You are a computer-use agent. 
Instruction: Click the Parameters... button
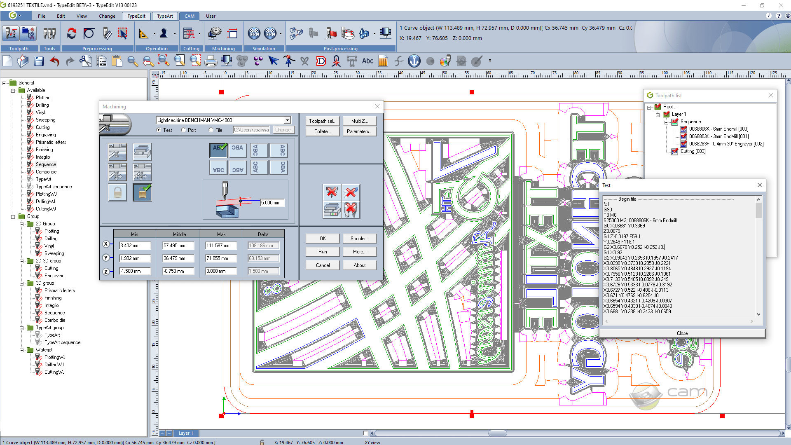359,131
